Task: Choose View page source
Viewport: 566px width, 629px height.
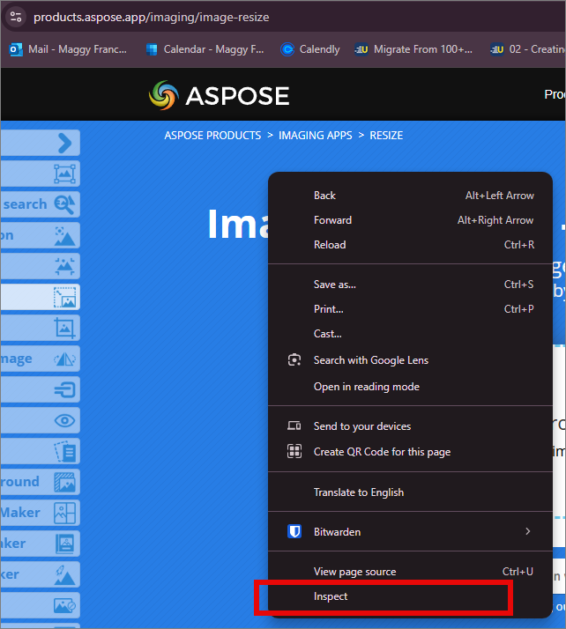Action: [410, 572]
